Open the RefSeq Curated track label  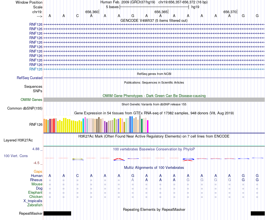click(30, 78)
